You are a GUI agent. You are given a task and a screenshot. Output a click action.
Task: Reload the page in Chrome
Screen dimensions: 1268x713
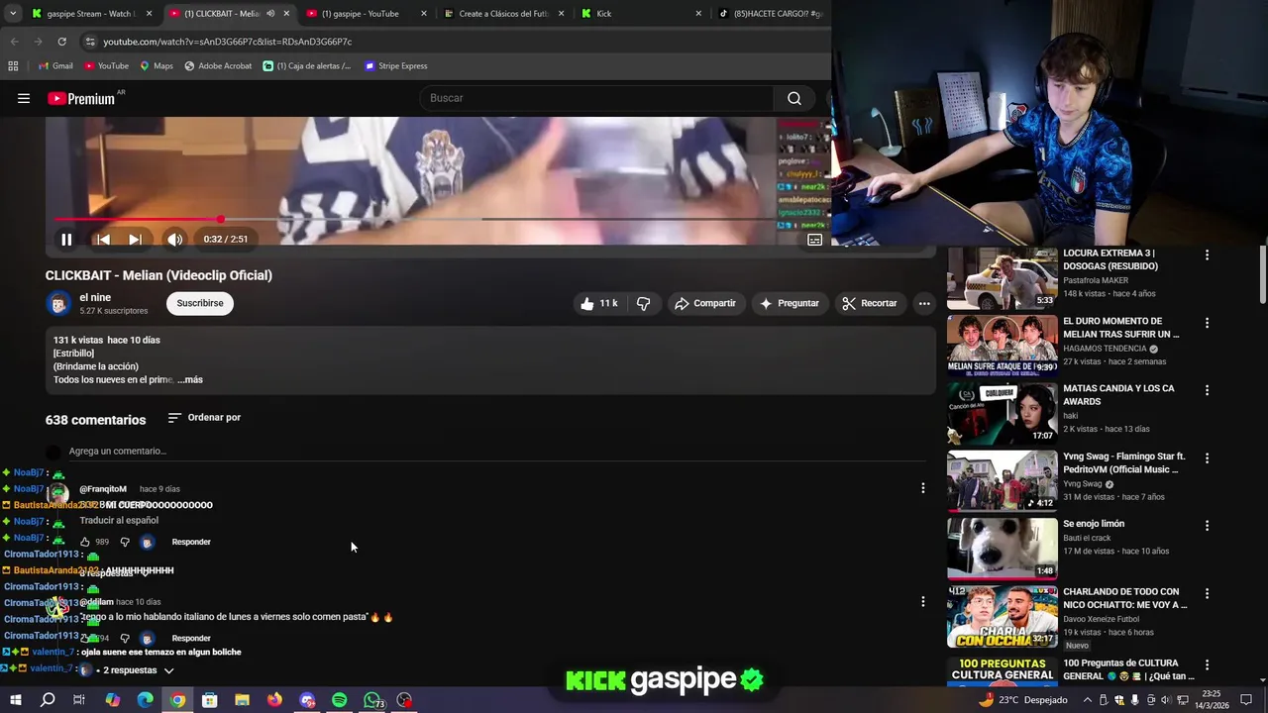click(x=61, y=42)
